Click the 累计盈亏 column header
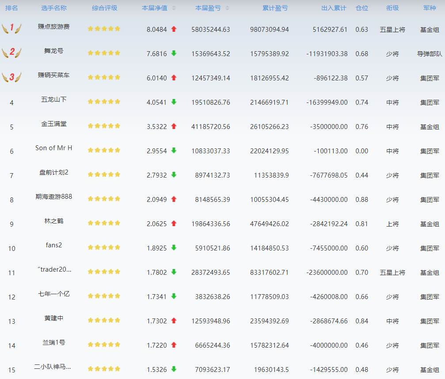The height and width of the screenshot is (379, 445). click(x=275, y=8)
